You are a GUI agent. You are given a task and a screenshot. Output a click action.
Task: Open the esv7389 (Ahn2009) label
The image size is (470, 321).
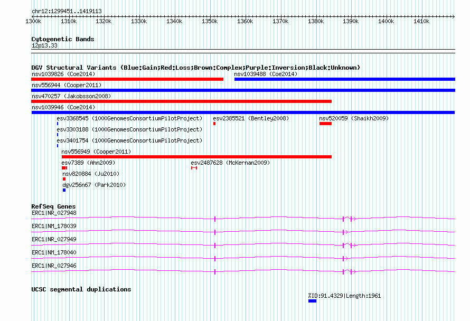pyautogui.click(x=88, y=163)
